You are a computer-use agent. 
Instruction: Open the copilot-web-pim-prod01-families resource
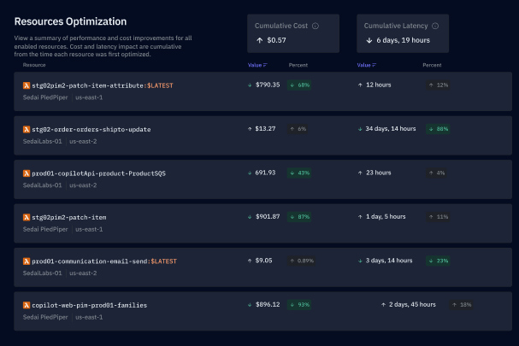point(88,304)
